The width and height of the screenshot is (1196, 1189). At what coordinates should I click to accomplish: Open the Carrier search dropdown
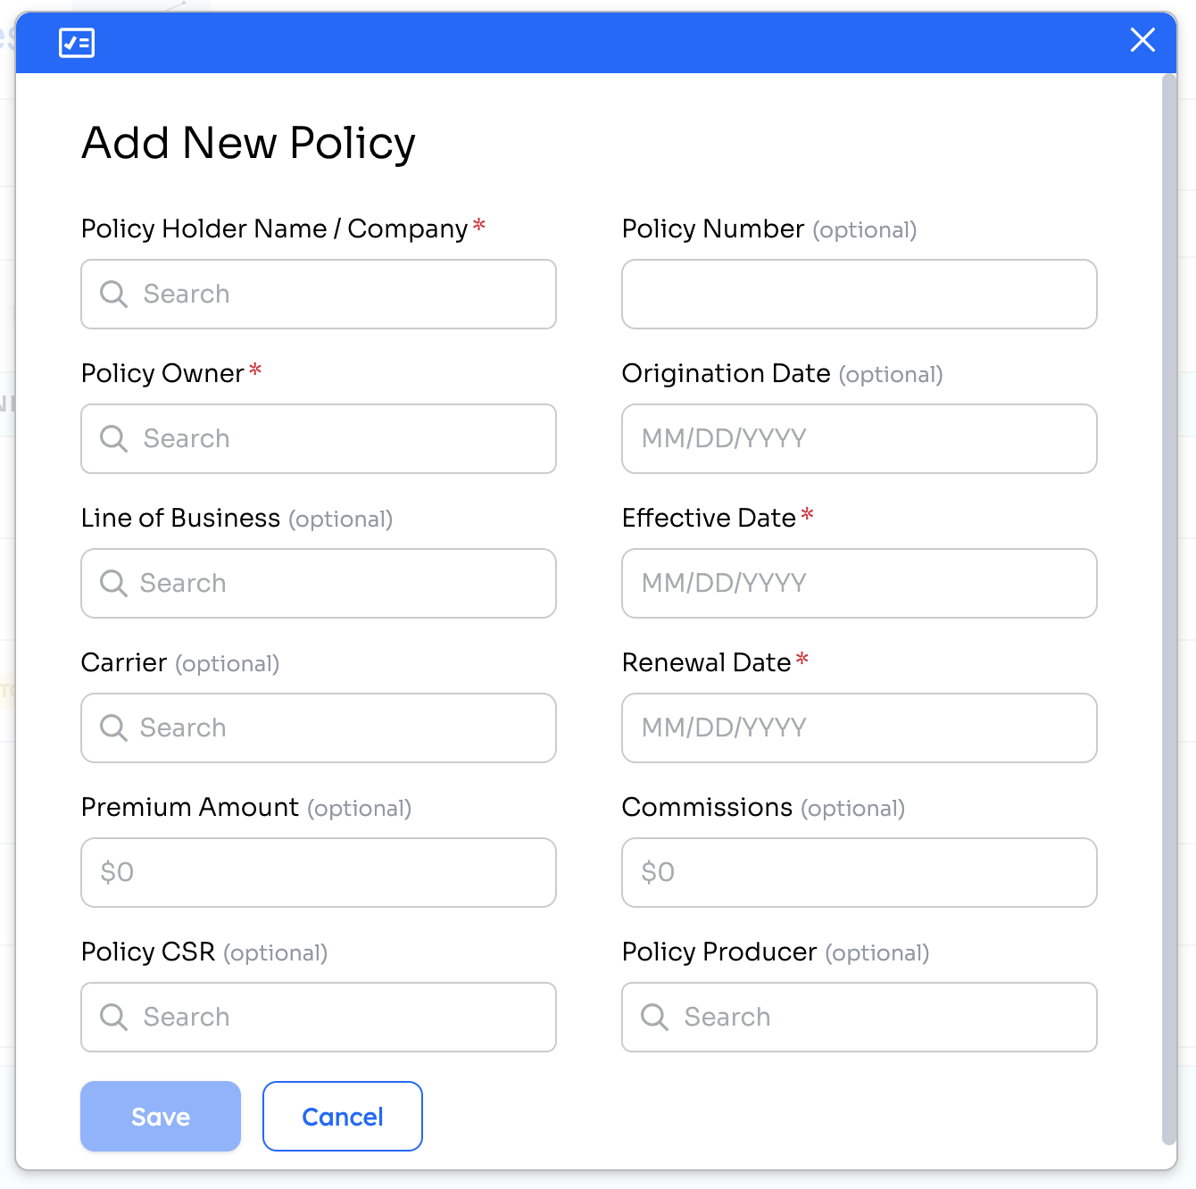(319, 728)
